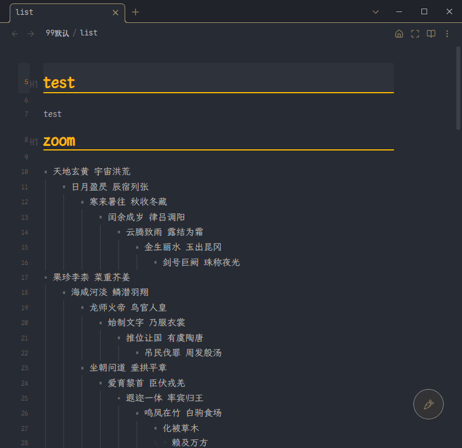462x448 pixels.
Task: Select the list tab
Action: pos(57,12)
